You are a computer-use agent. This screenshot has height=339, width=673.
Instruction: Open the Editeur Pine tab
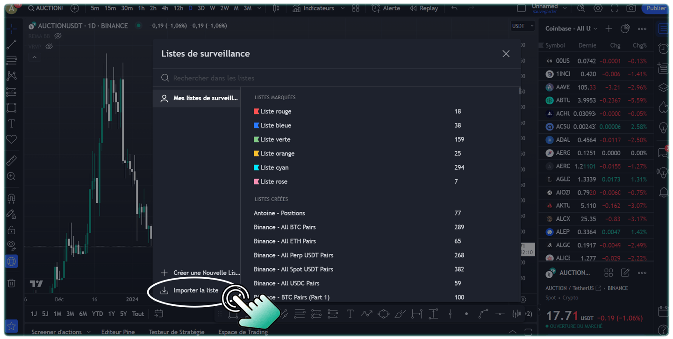[x=118, y=332]
